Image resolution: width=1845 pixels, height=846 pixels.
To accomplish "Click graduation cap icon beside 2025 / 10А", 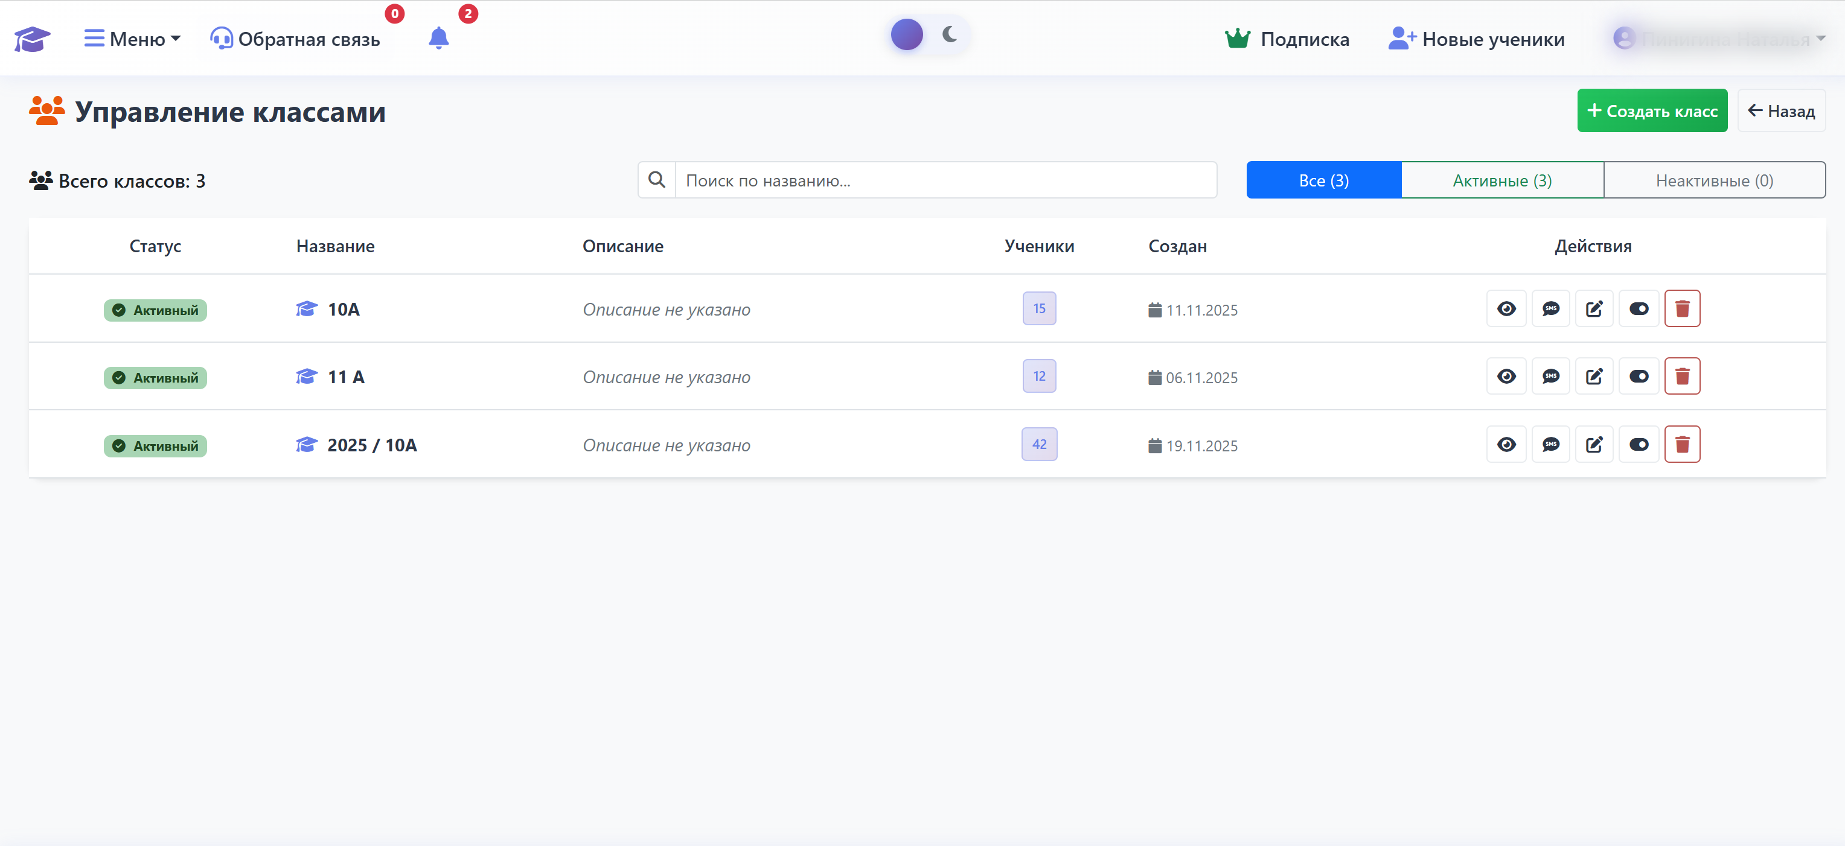I will click(307, 445).
